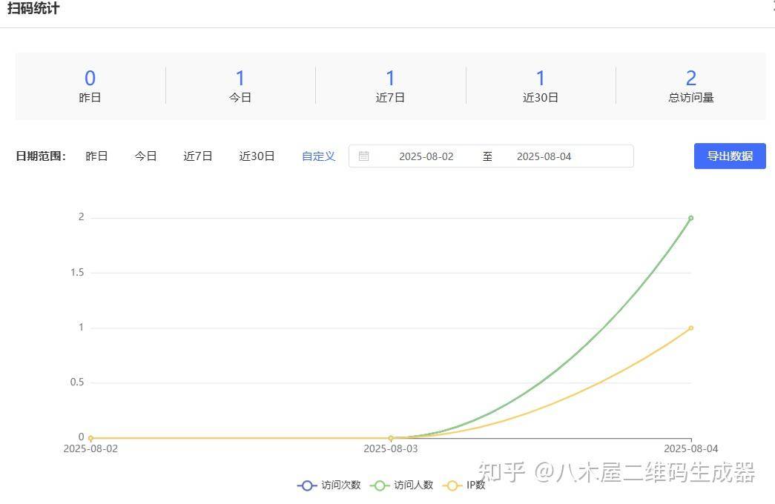
Task: Toggle the IP数 legend series
Action: tap(464, 485)
